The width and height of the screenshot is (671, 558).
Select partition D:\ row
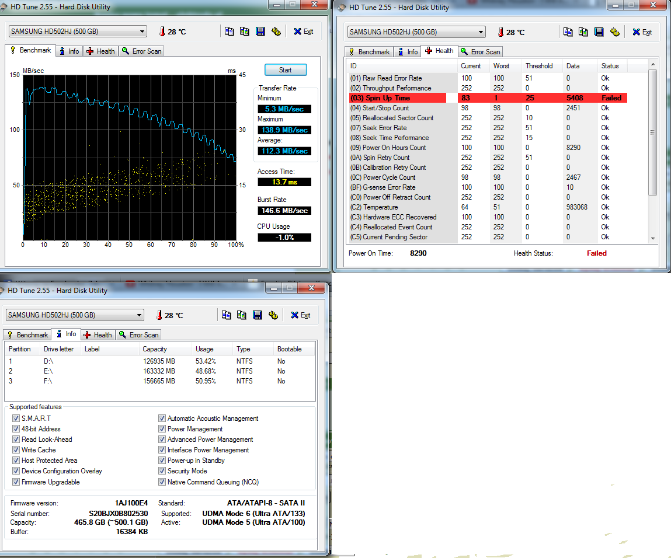[x=160, y=361]
